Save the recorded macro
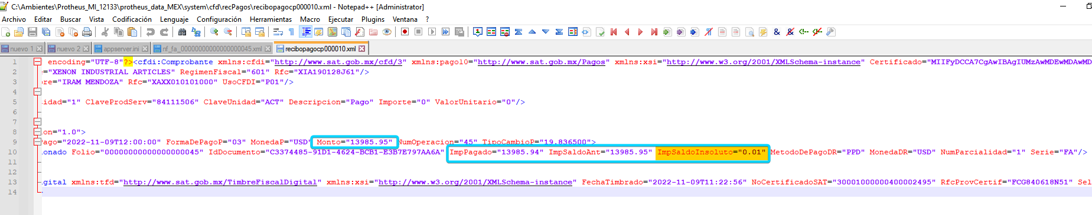This screenshot has width=1092, height=215. 459,32
